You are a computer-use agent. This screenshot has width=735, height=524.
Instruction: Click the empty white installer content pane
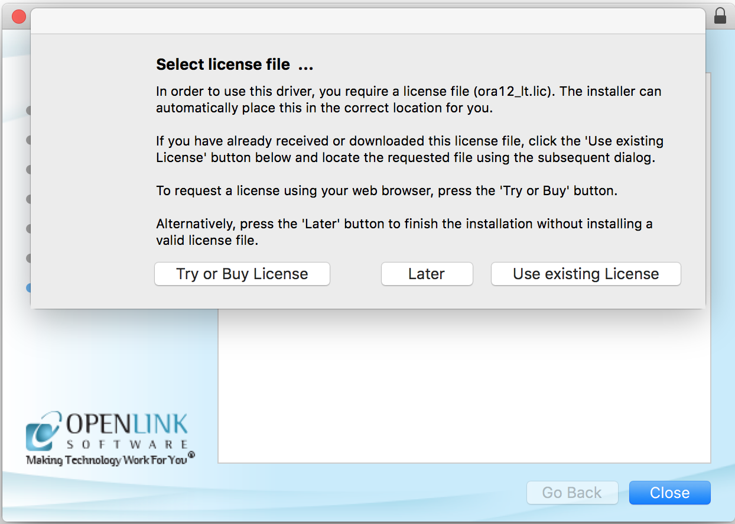tap(464, 384)
